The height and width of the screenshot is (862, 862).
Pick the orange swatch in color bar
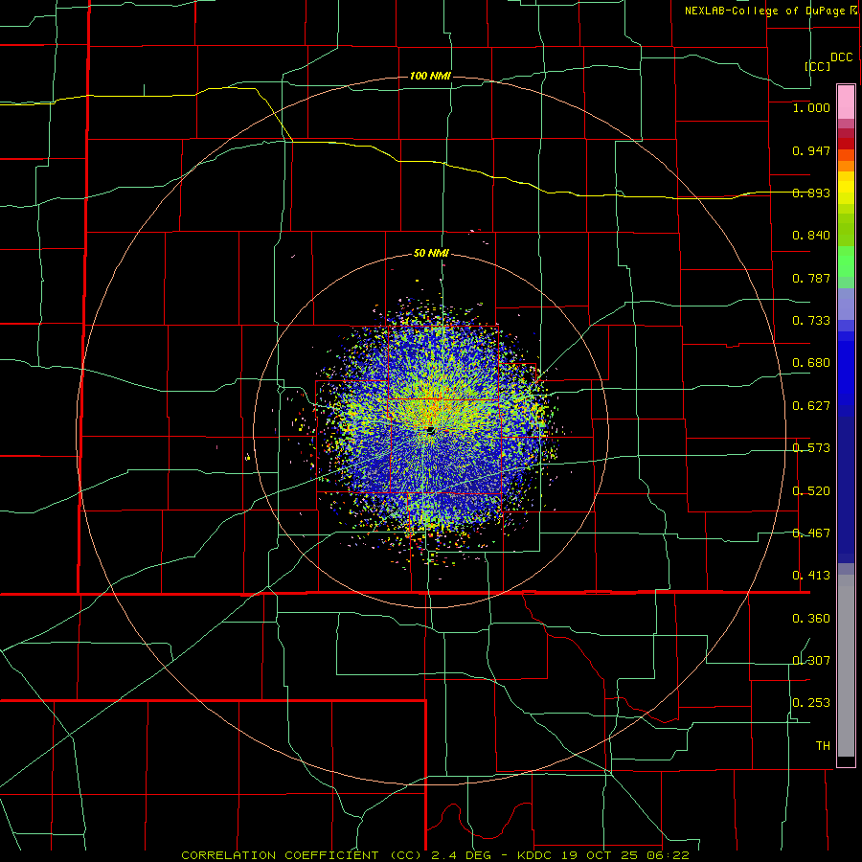click(846, 166)
